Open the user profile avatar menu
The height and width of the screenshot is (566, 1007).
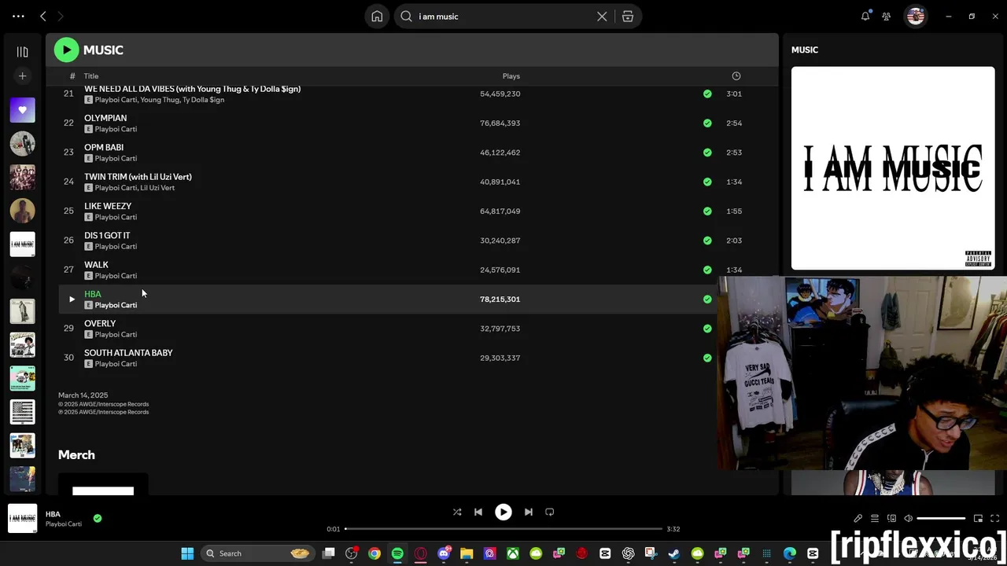pos(915,16)
